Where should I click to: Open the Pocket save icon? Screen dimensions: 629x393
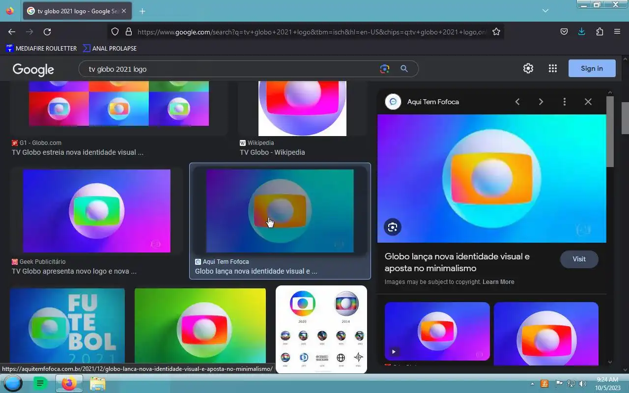(x=564, y=32)
